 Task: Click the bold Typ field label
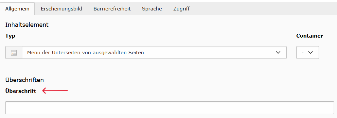click(10, 36)
